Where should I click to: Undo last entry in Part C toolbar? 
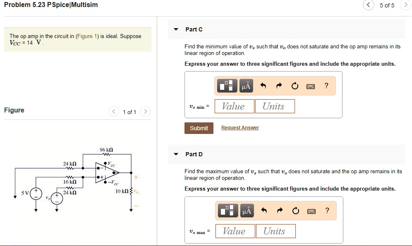[263, 86]
